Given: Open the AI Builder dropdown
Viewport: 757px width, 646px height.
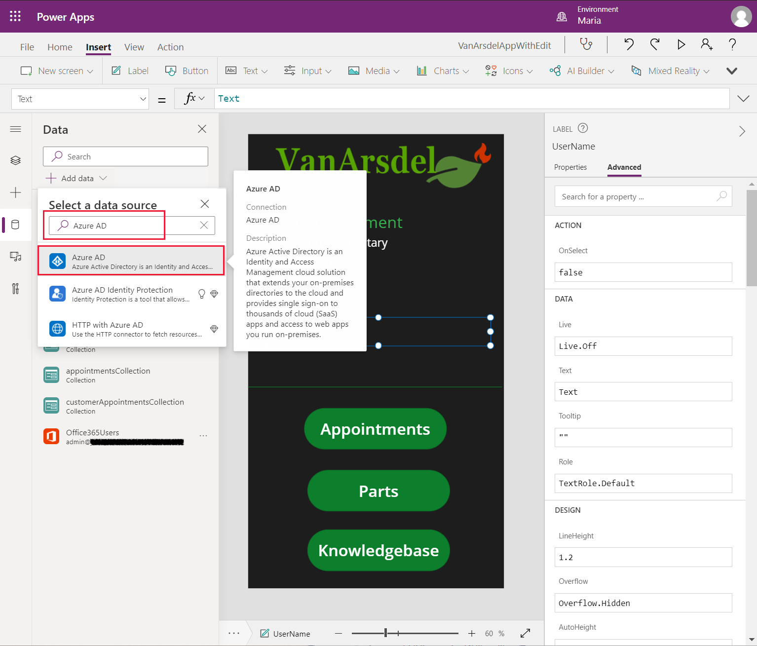Looking at the screenshot, I should 582,71.
